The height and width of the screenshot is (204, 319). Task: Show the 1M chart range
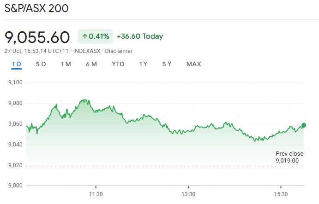[x=66, y=64]
